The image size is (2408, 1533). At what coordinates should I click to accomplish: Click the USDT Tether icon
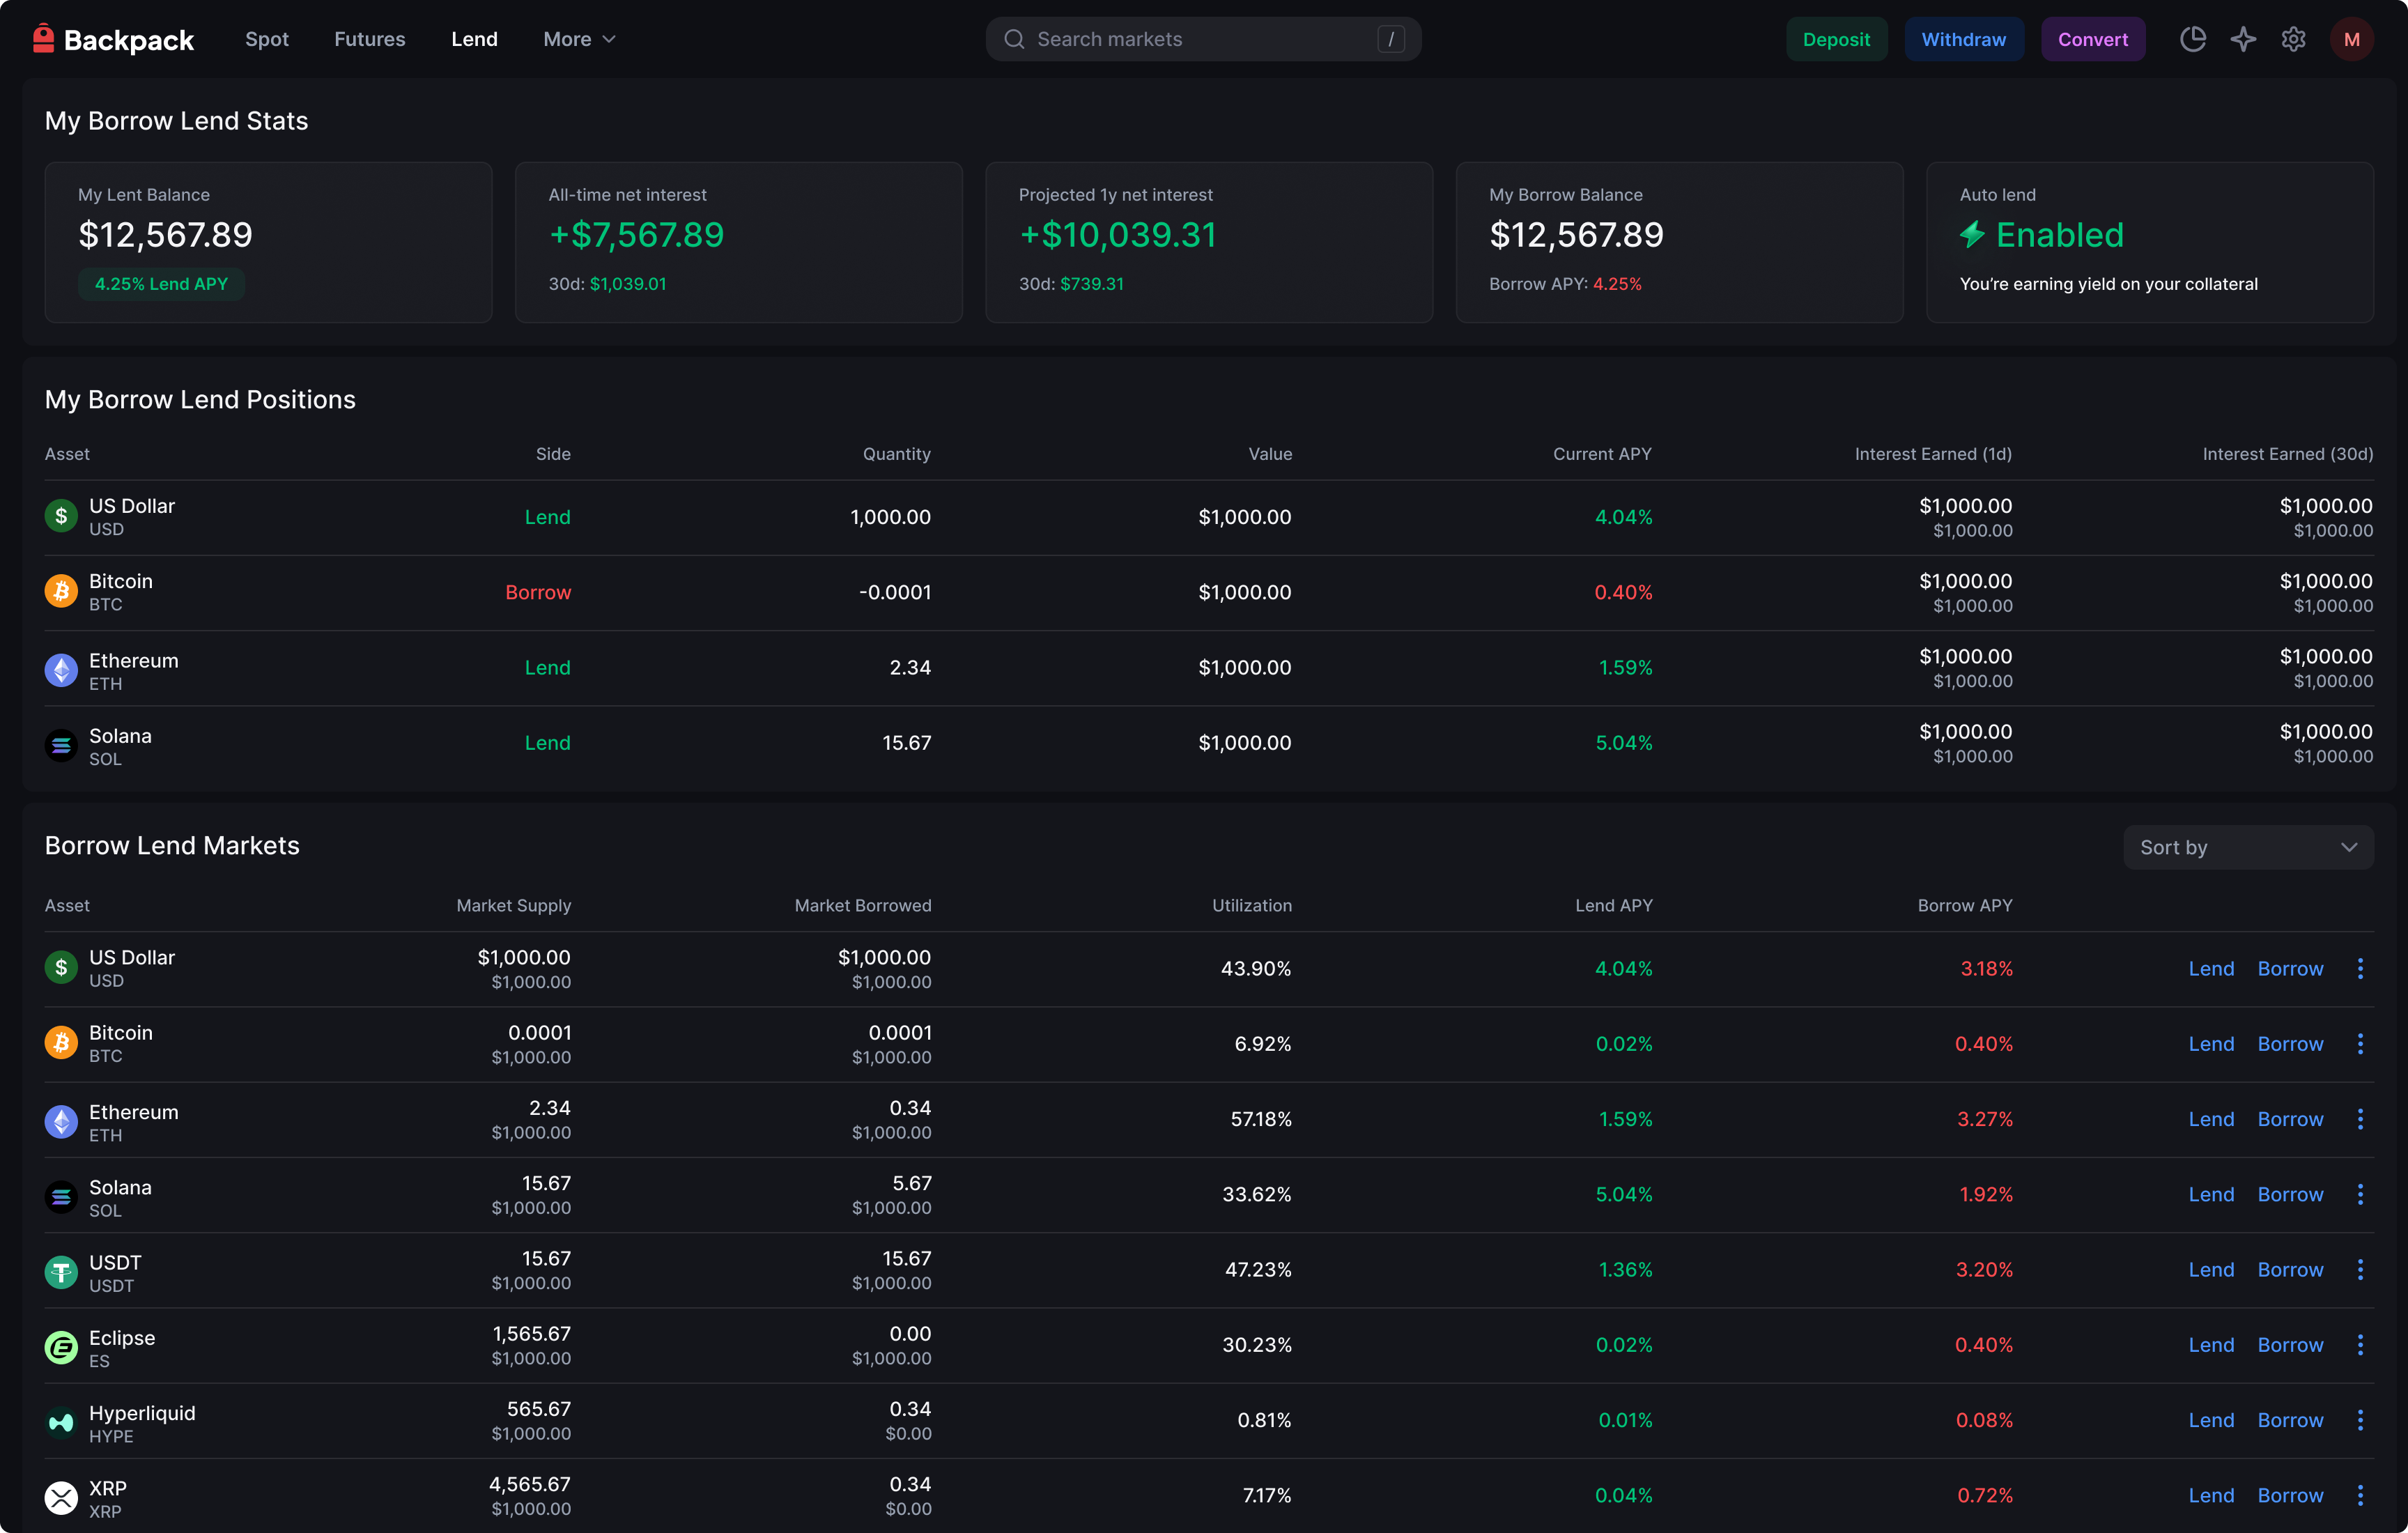click(61, 1272)
